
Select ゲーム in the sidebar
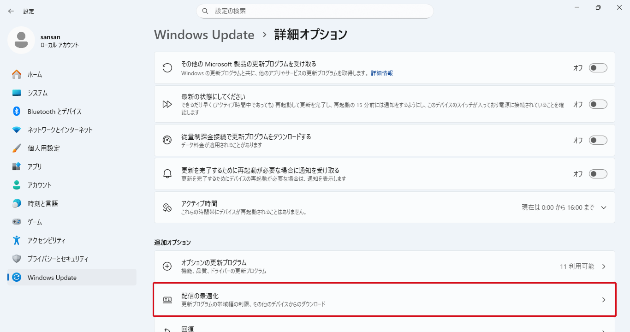click(x=72, y=222)
